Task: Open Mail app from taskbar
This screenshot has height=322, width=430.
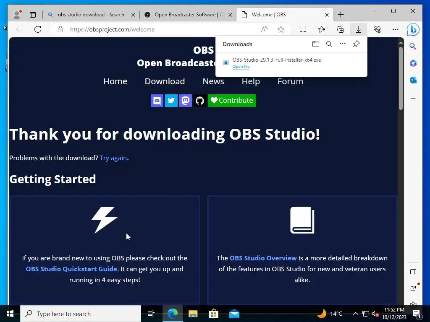Action: (x=234, y=314)
